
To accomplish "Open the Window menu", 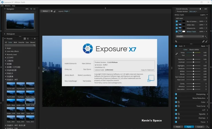I will click(7, 6).
